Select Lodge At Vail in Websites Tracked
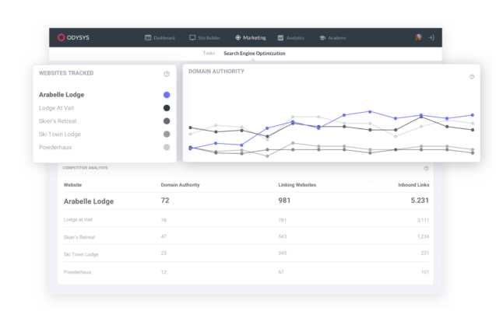Viewport: 496px width, 332px height. tap(56, 108)
